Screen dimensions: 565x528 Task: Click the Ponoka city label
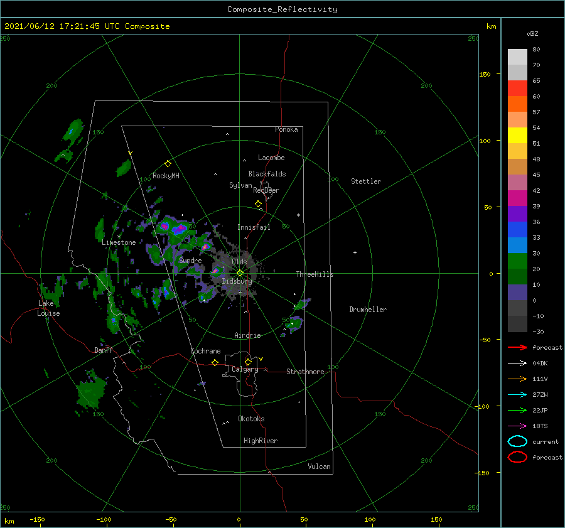286,129
